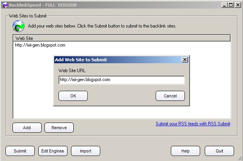The width and height of the screenshot is (243, 161).
Task: Hit the Submit button
Action: pyautogui.click(x=20, y=151)
